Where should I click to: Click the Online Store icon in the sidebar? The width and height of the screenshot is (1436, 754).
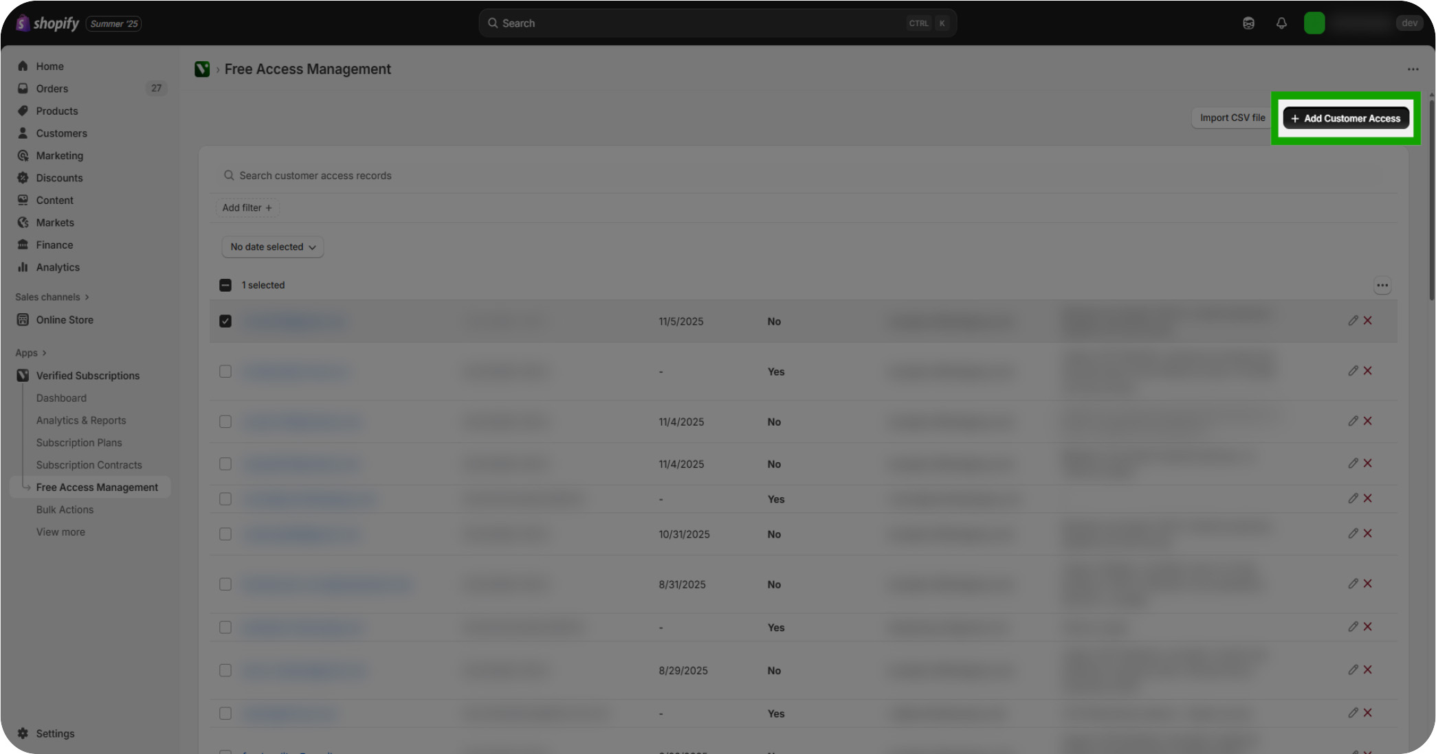click(x=23, y=320)
